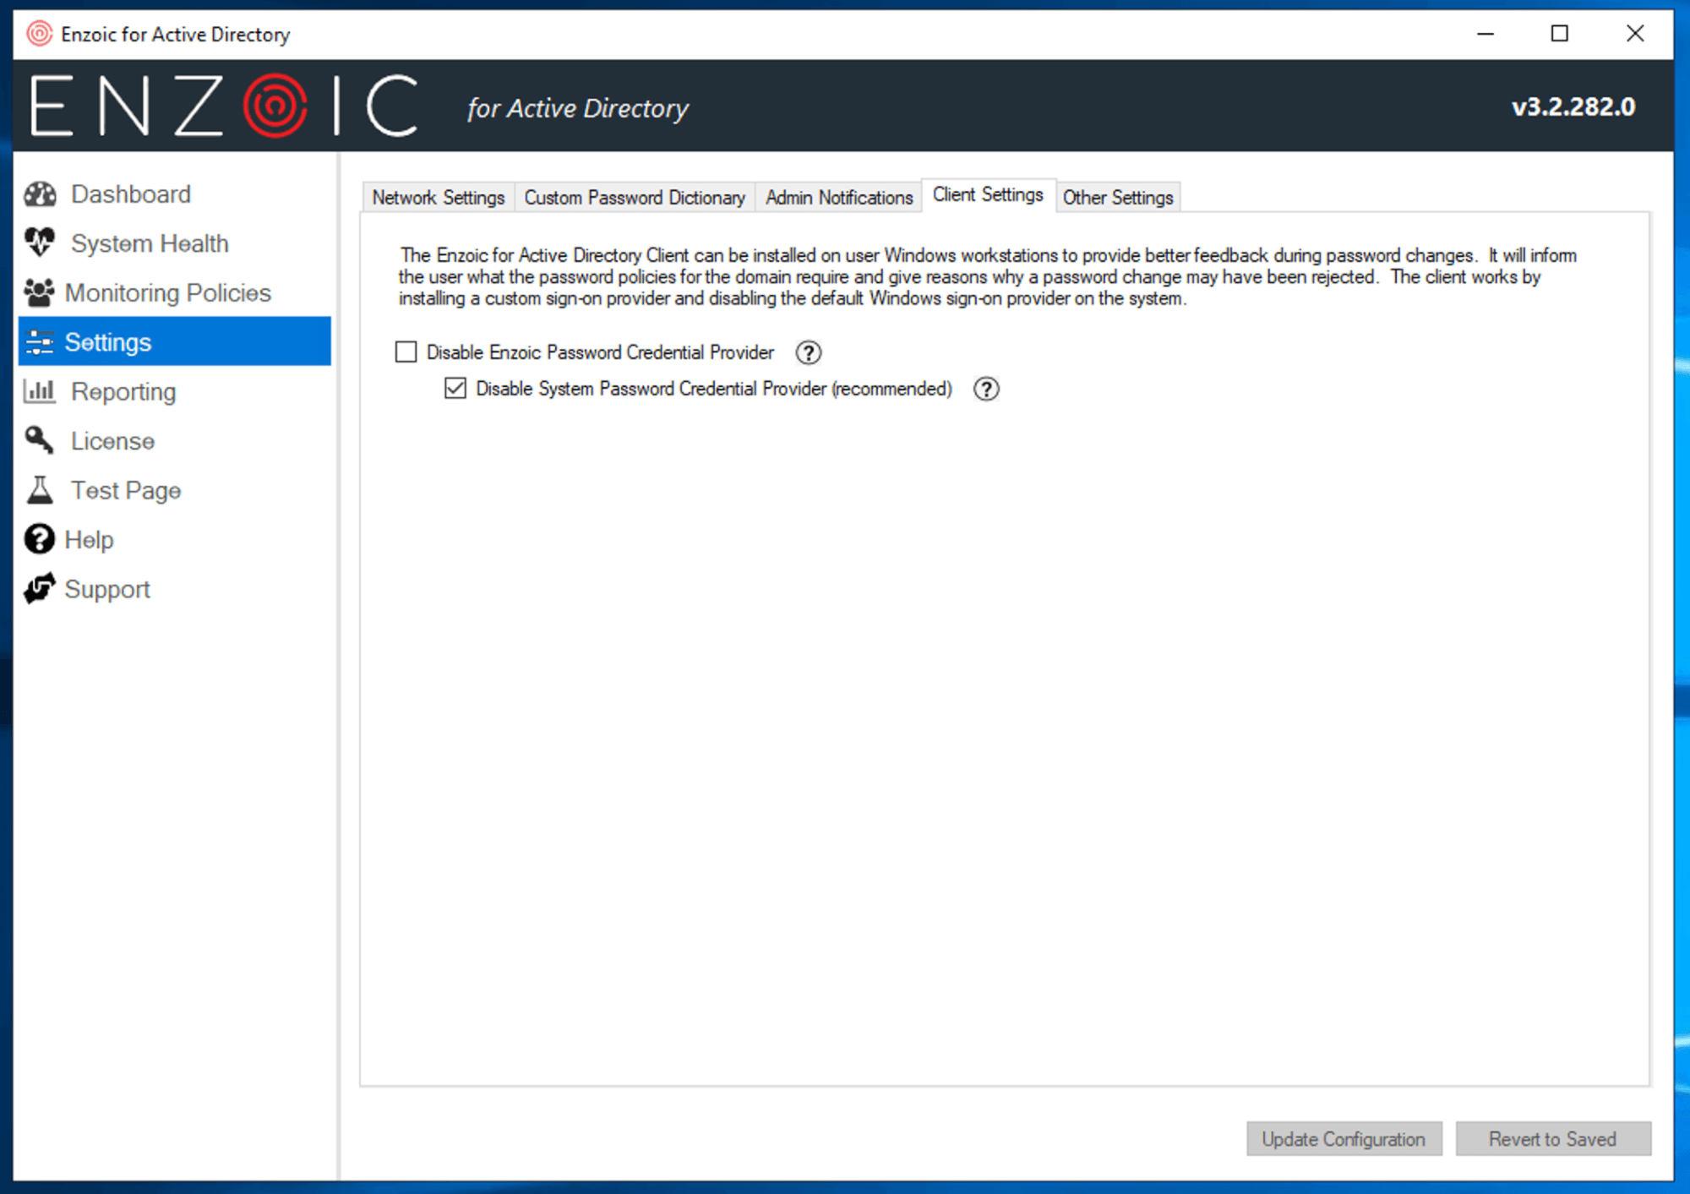The image size is (1690, 1194).
Task: Open System Health in the sidebar
Action: (x=175, y=243)
